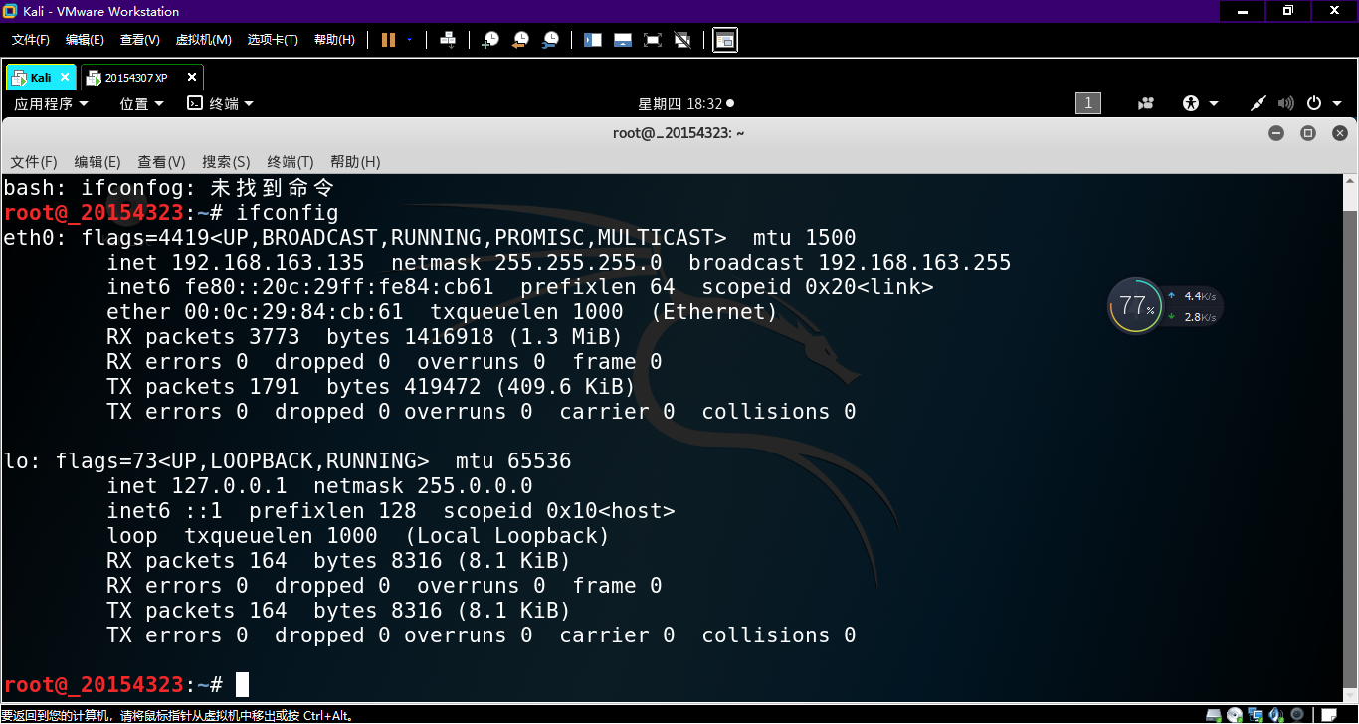This screenshot has width=1359, height=724.
Task: Open the terminal's 编辑(E) menu
Action: pyautogui.click(x=97, y=162)
